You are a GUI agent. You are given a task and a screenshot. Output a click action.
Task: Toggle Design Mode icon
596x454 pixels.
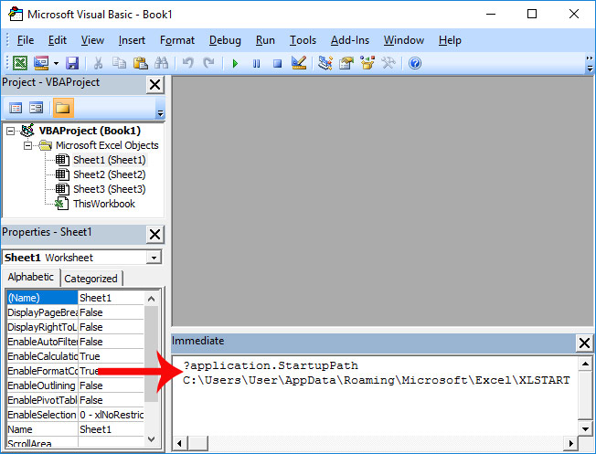[299, 63]
